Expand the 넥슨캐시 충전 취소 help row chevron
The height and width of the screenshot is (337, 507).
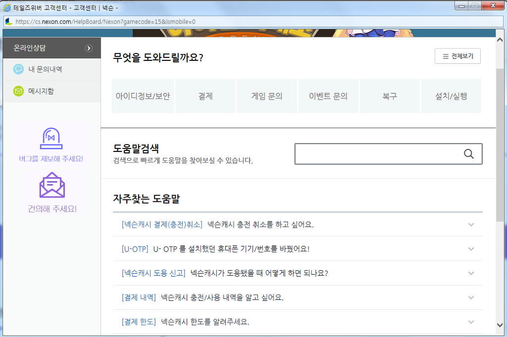click(471, 225)
